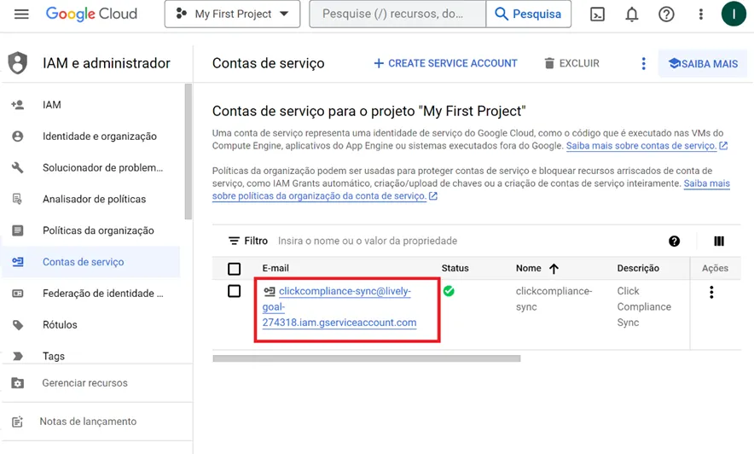Click the Políticas da organização list icon
This screenshot has width=754, height=454.
(18, 230)
